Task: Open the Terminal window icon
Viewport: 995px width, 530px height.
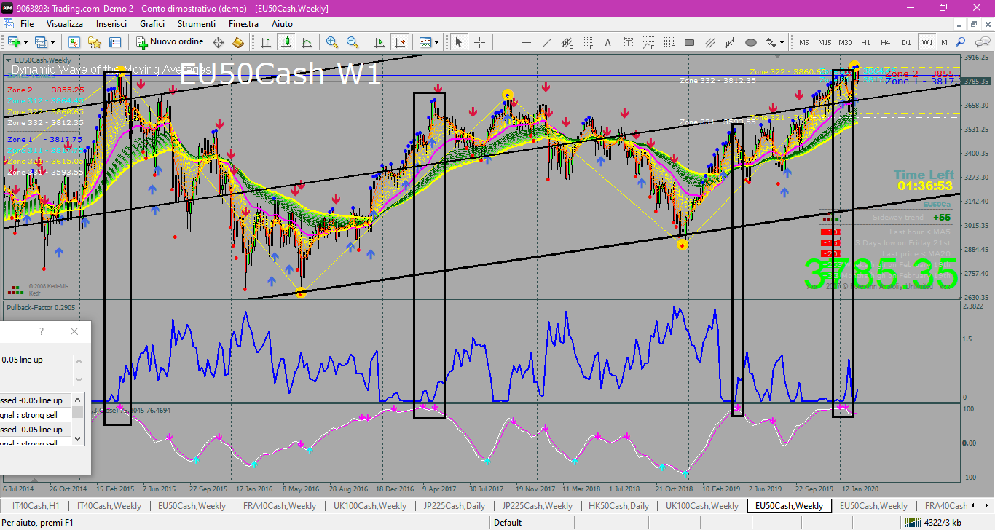Action: pyautogui.click(x=115, y=42)
